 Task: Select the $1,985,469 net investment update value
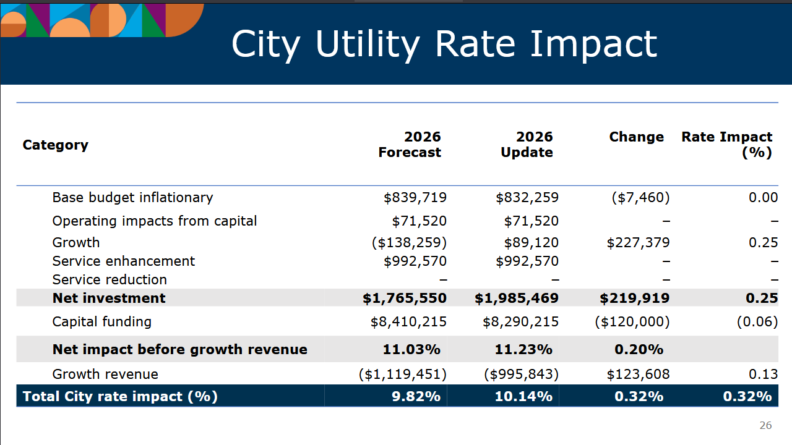point(516,299)
